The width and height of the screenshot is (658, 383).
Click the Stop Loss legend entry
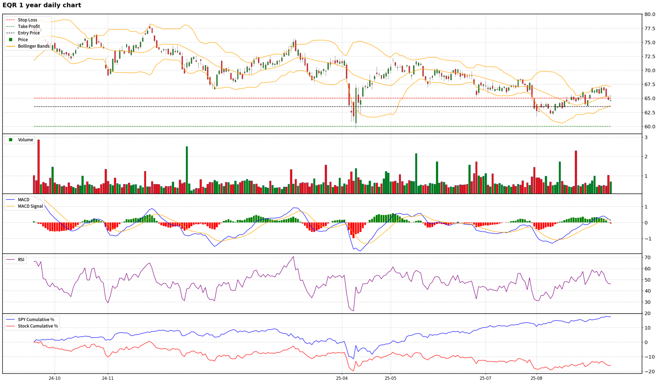[x=27, y=20]
